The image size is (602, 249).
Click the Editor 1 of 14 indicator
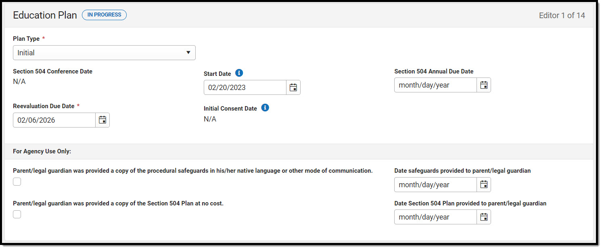pyautogui.click(x=562, y=16)
